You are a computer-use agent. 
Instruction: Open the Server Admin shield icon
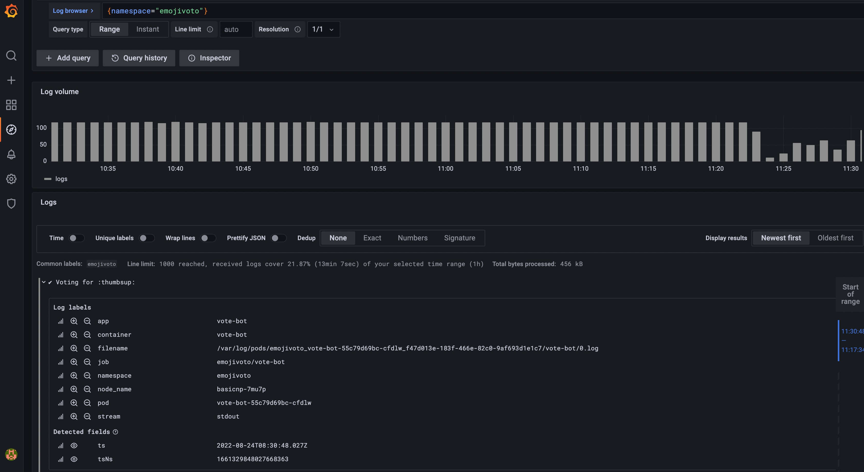(11, 204)
